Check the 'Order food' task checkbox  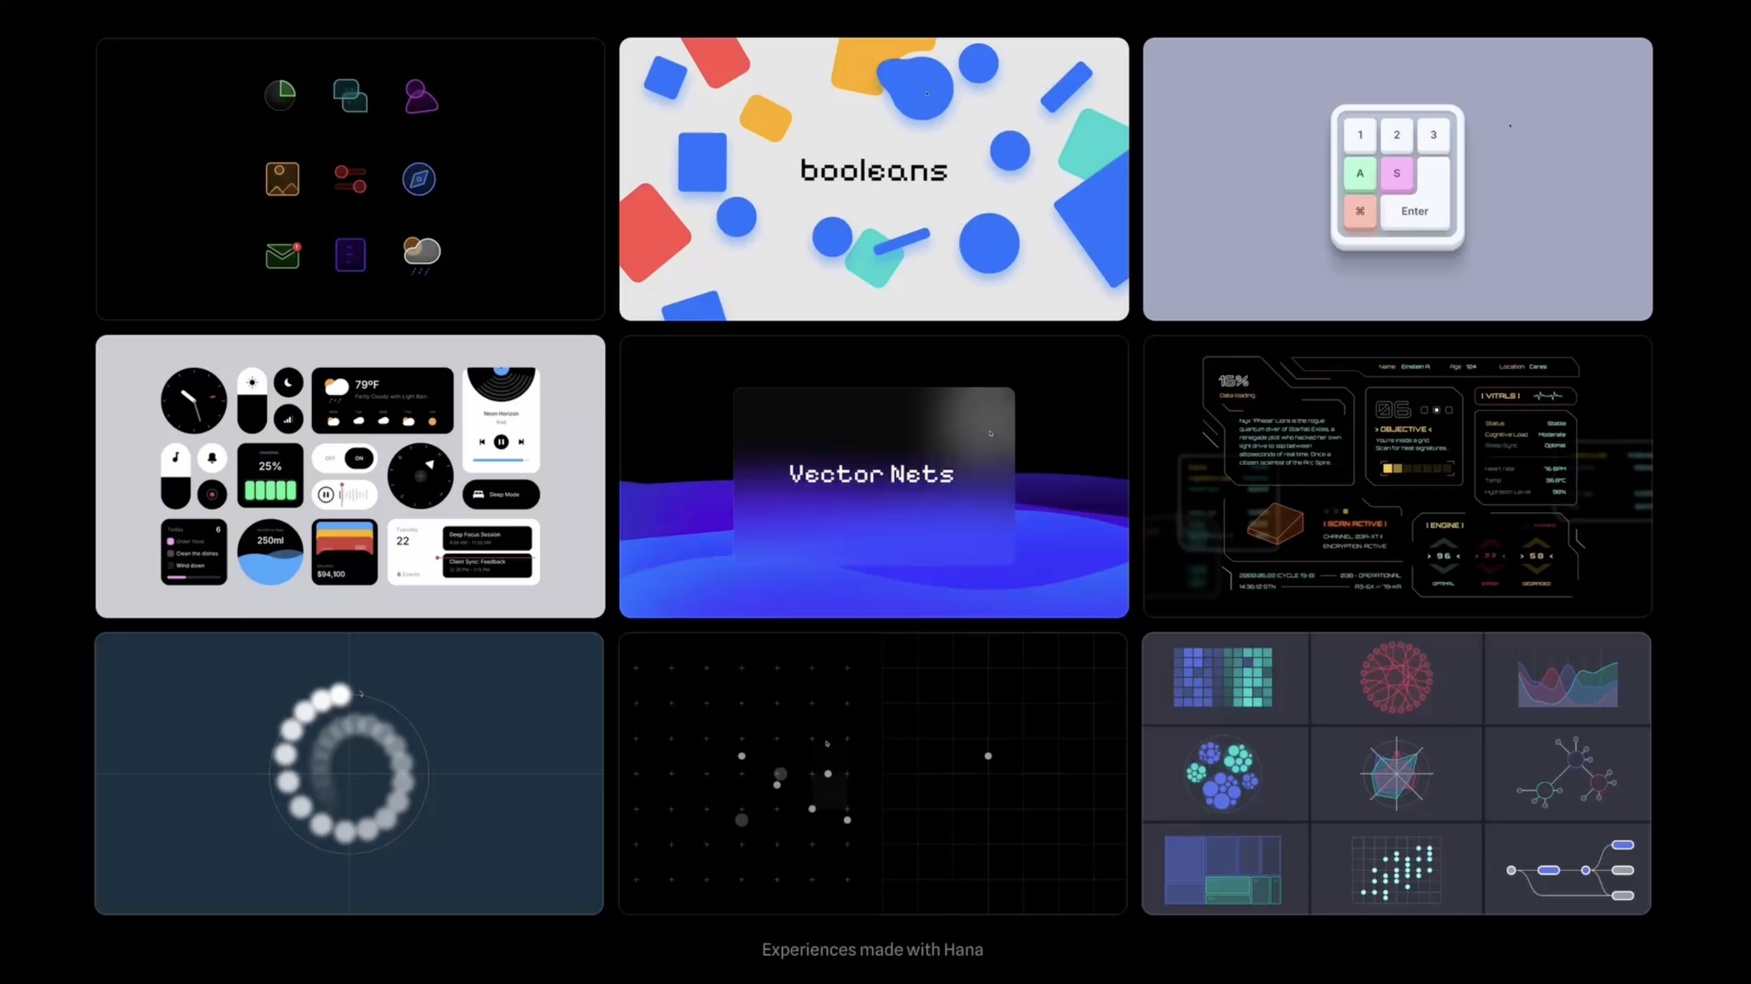pos(171,541)
